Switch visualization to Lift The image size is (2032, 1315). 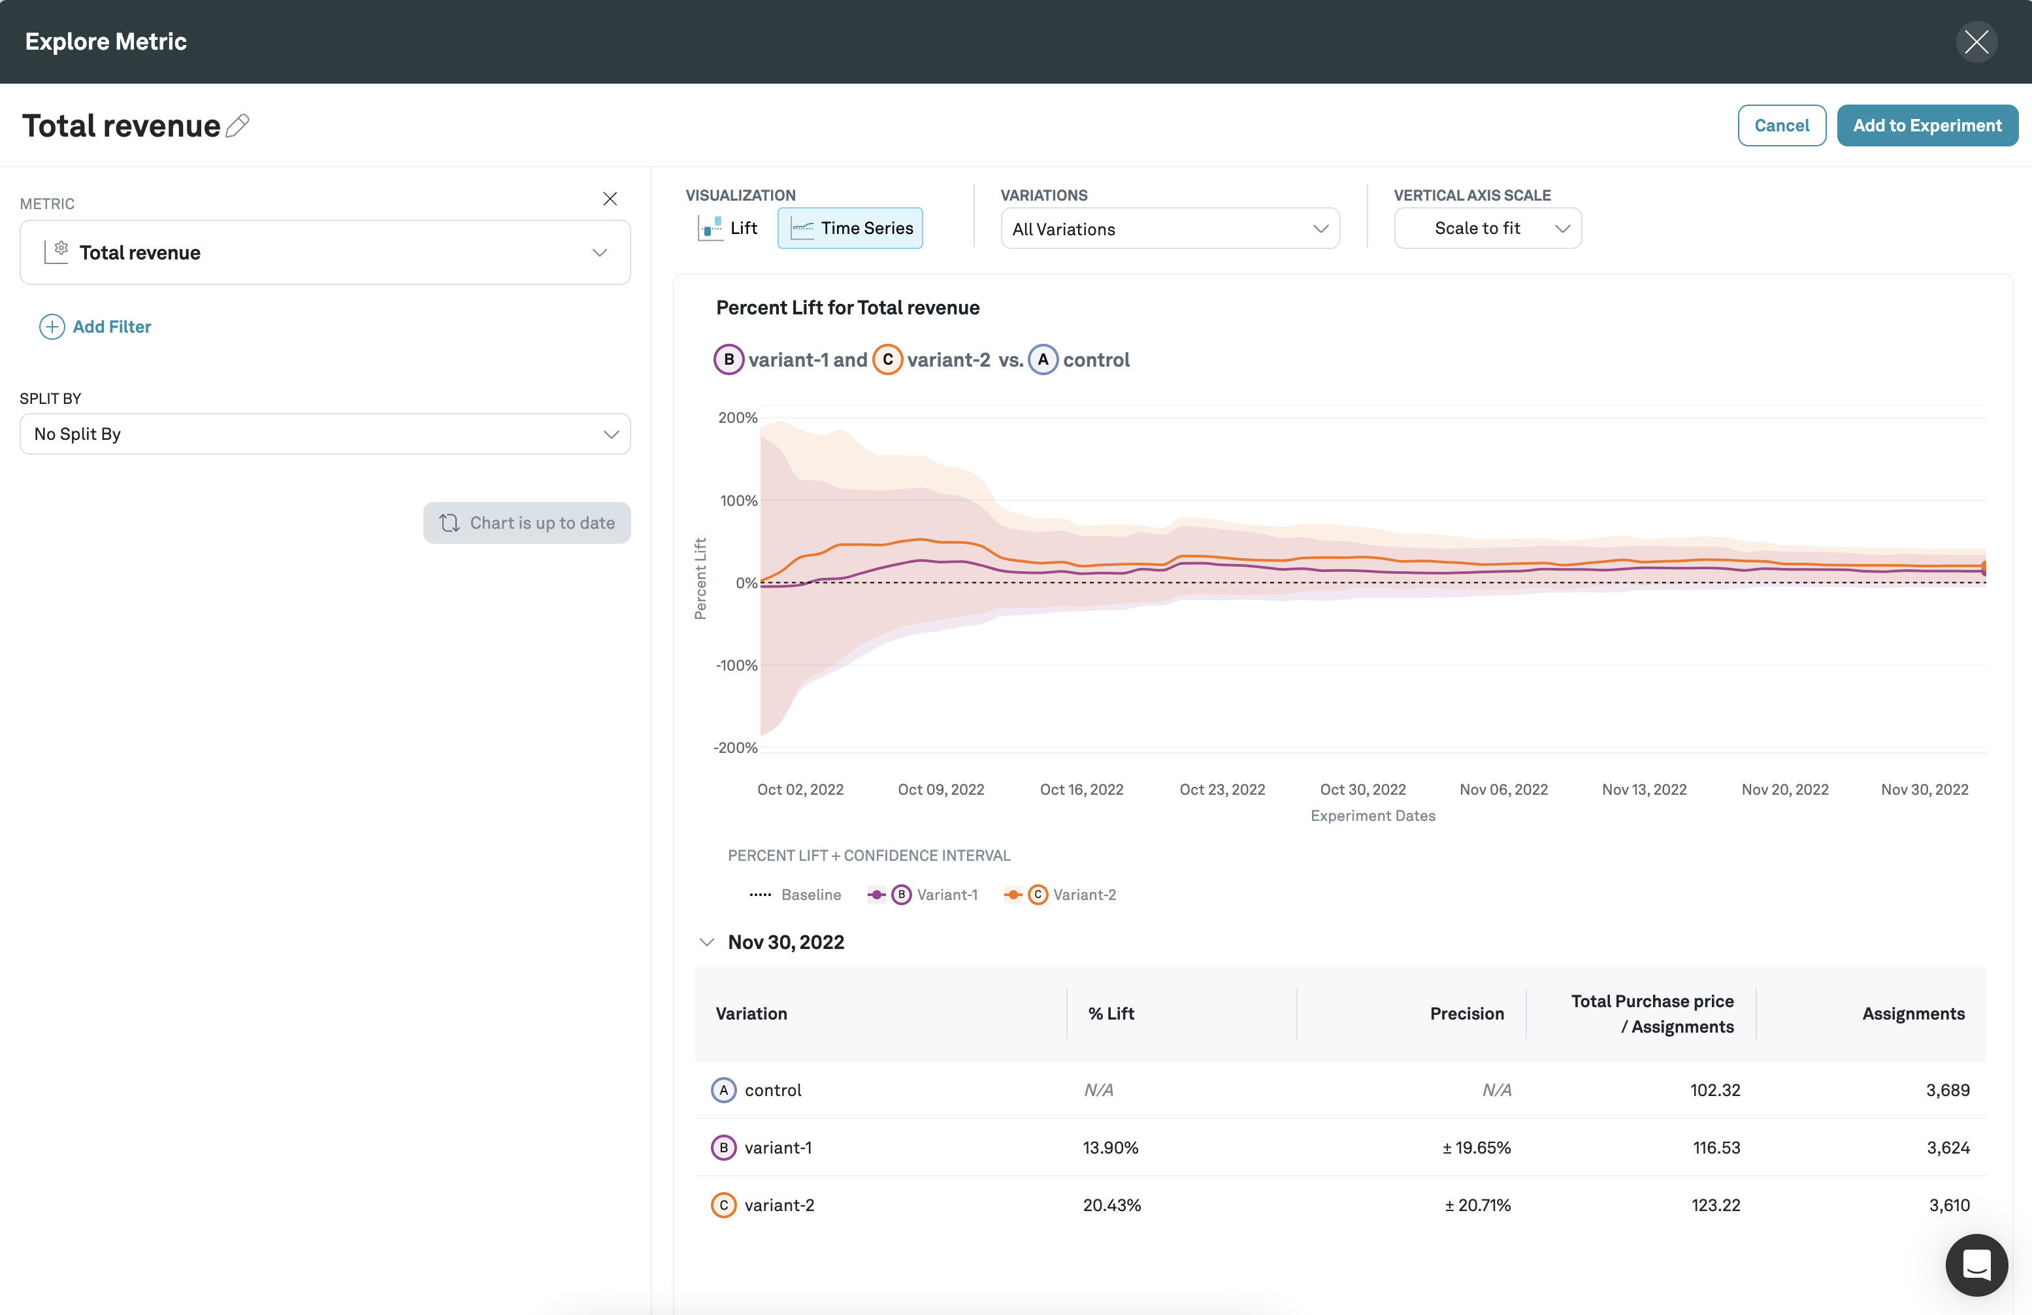coord(728,228)
